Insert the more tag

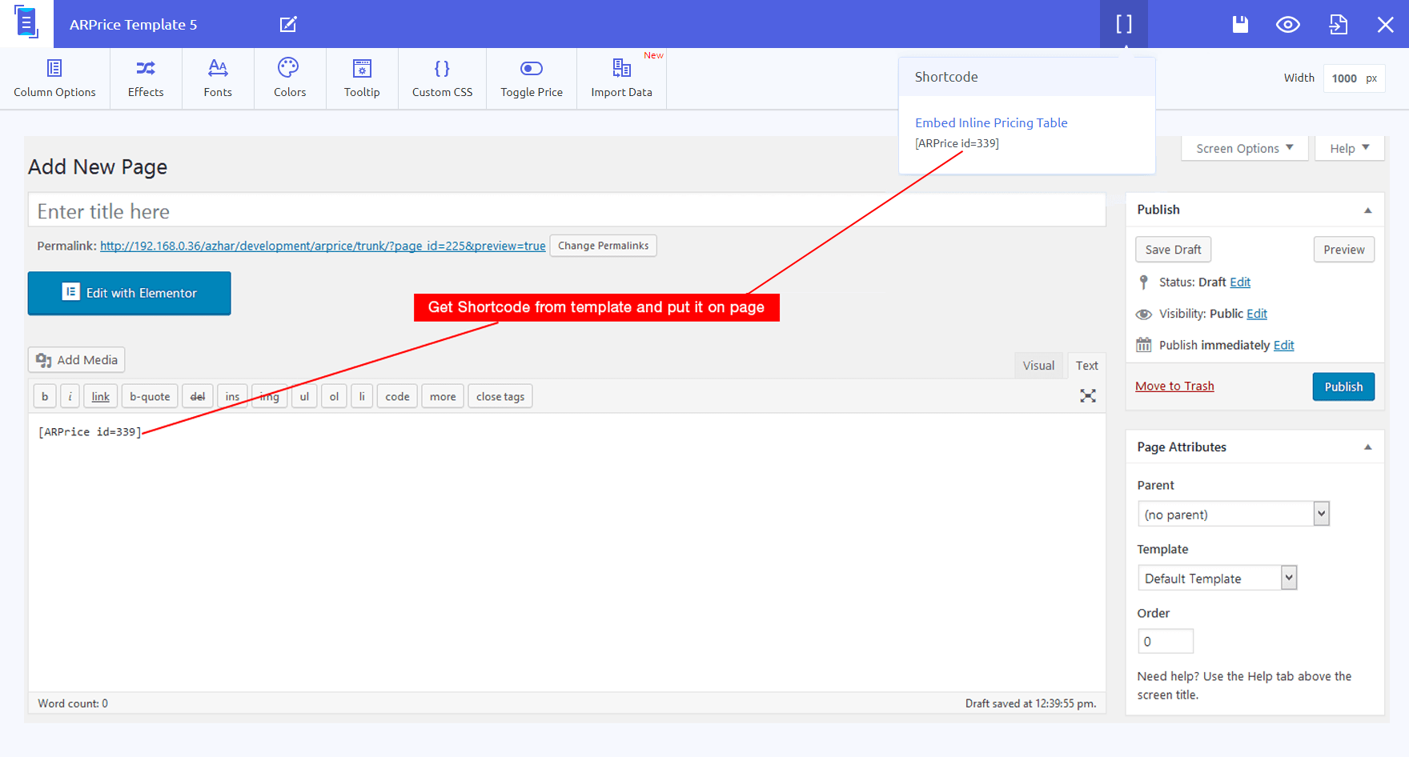tap(443, 396)
